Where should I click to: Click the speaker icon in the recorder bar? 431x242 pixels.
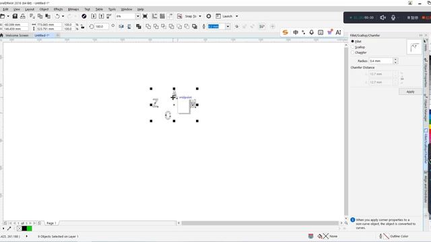[383, 17]
